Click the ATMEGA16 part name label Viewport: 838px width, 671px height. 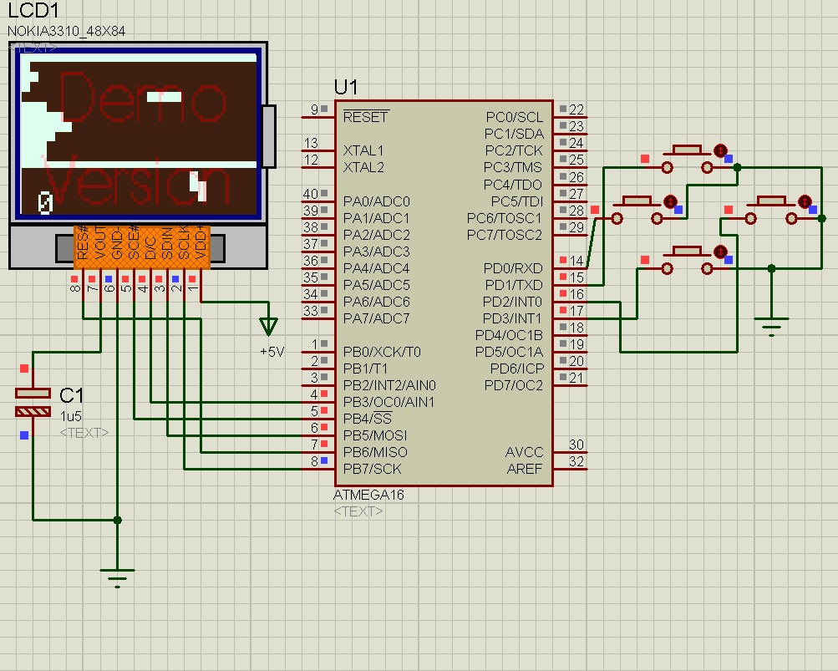point(368,495)
